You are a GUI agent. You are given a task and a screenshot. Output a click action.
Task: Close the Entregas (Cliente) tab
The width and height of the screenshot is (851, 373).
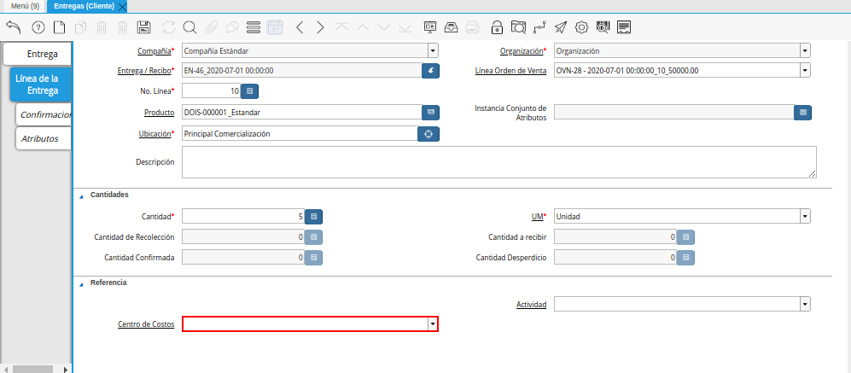coord(121,7)
